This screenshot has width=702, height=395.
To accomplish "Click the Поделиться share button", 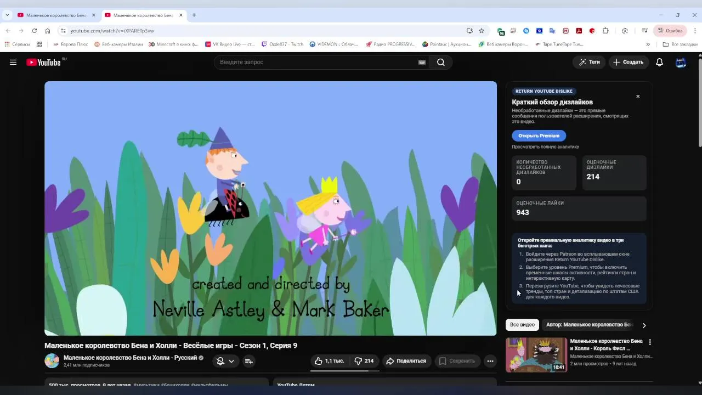I will (406, 361).
